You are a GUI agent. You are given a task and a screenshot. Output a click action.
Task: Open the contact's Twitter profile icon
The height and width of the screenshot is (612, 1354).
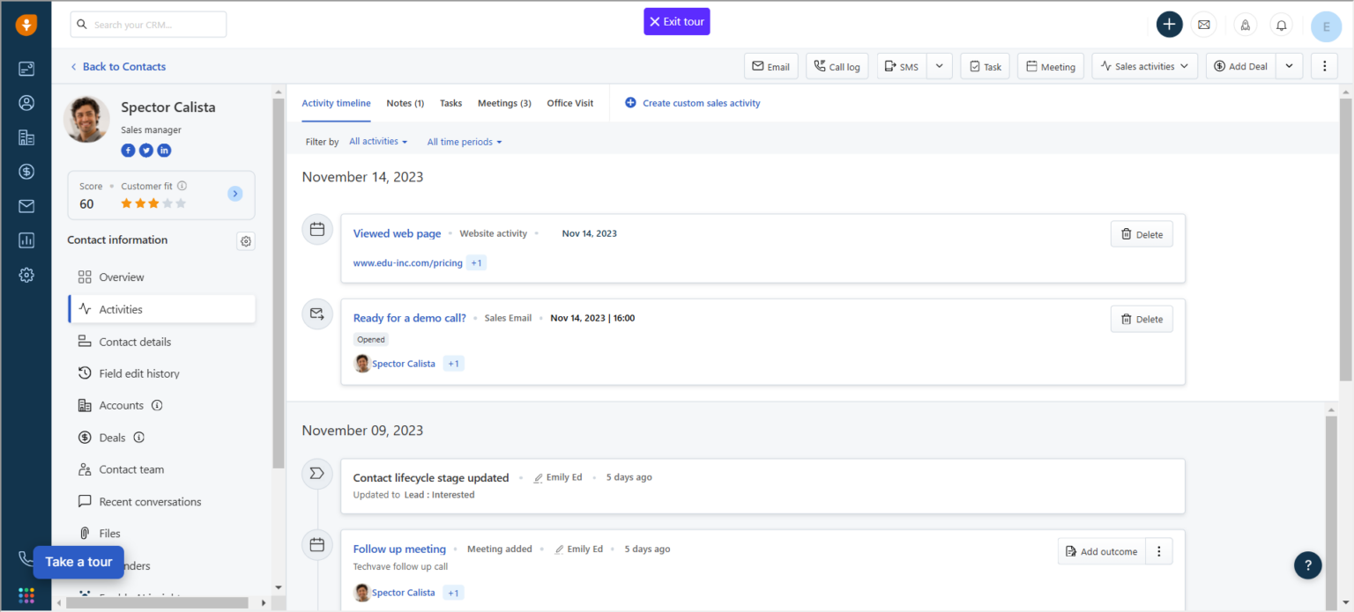click(x=146, y=151)
